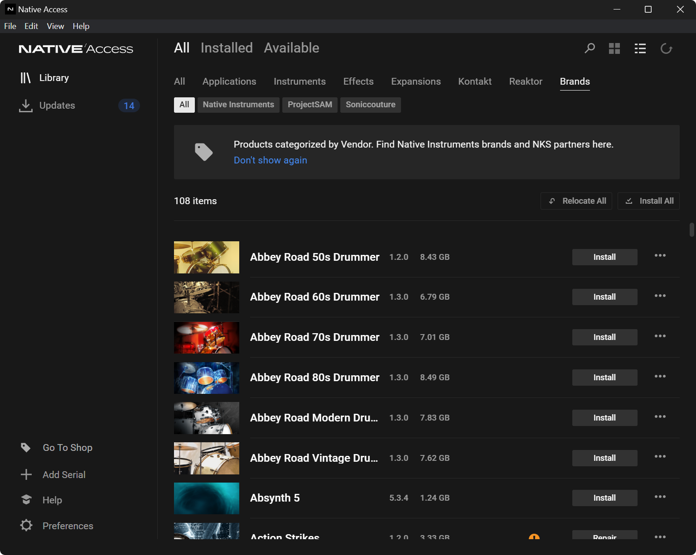The image size is (696, 555).
Task: Select the Effects category tab
Action: (358, 81)
